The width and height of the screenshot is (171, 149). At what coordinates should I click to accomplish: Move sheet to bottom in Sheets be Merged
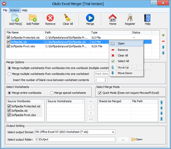[x=162, y=119]
